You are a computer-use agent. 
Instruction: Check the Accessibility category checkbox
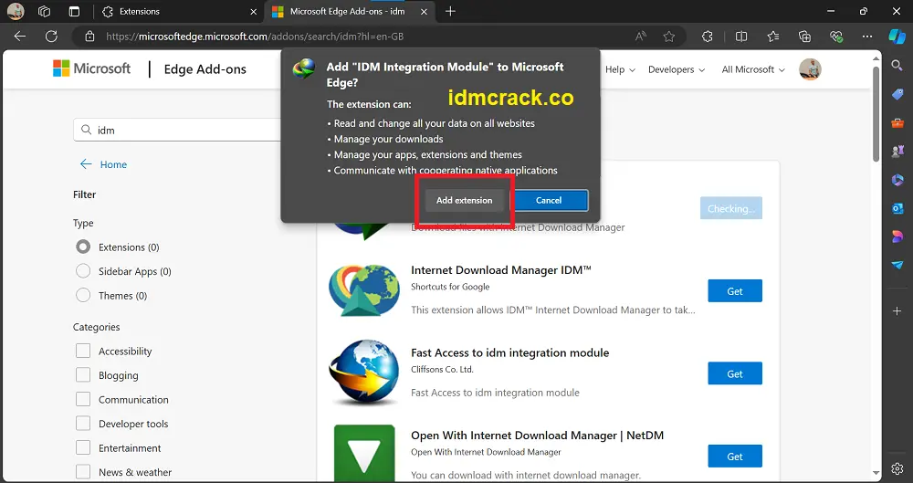click(x=83, y=351)
